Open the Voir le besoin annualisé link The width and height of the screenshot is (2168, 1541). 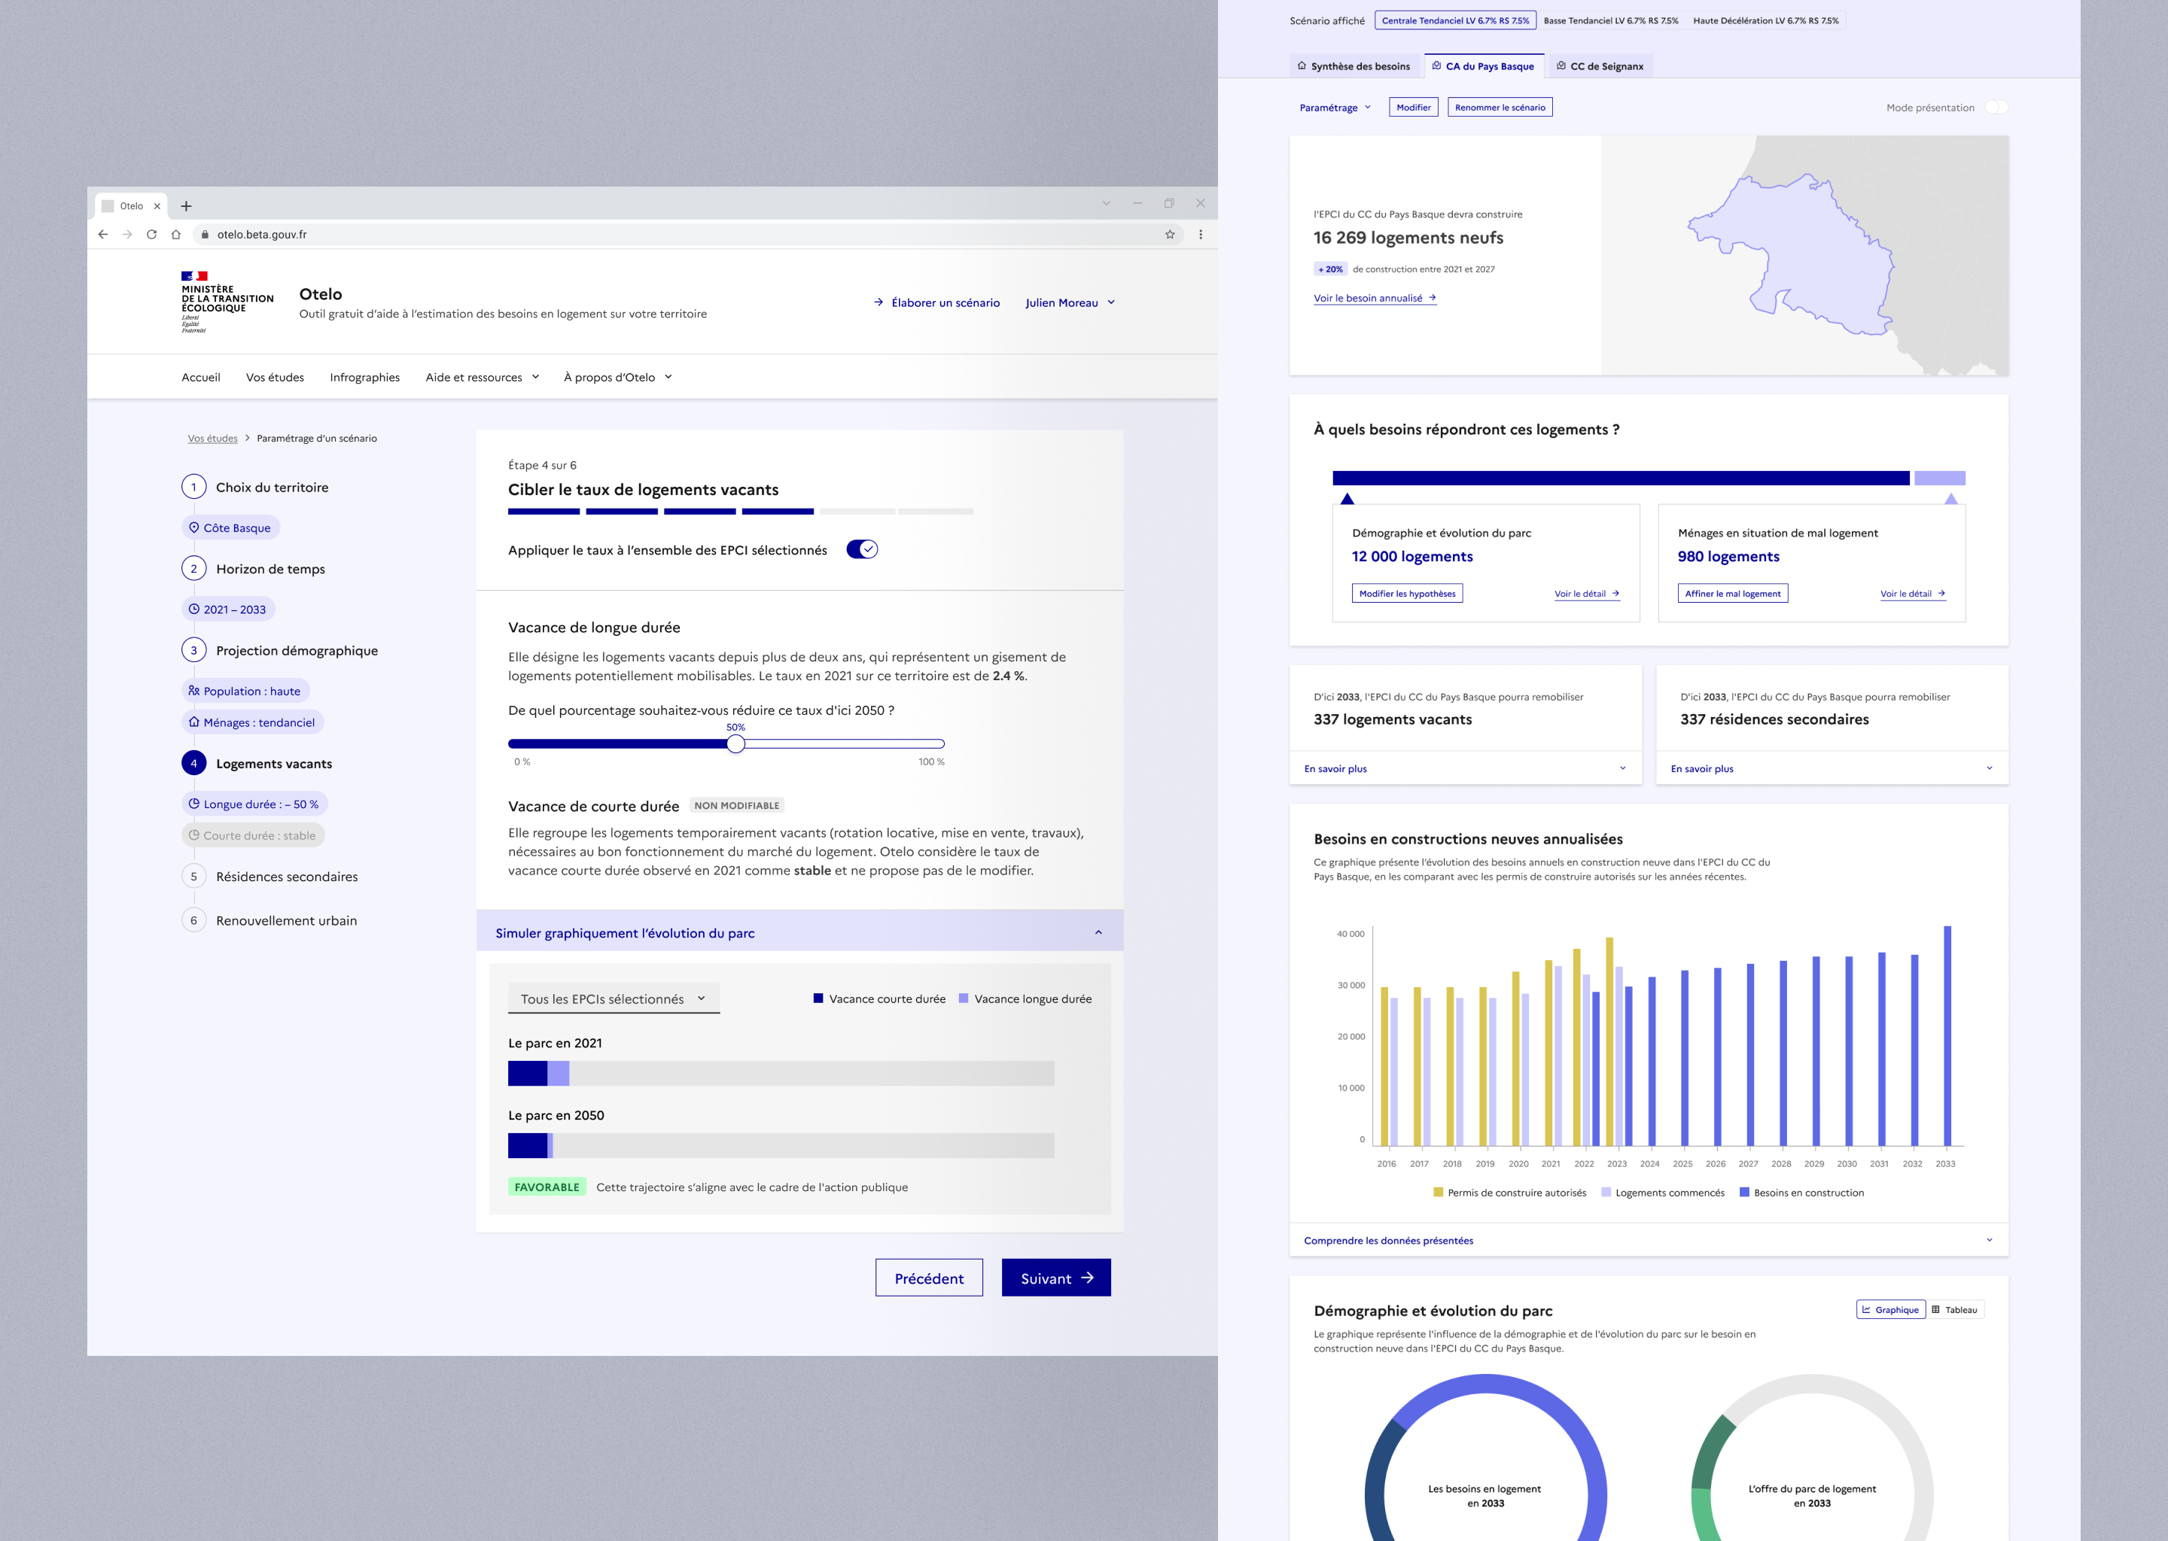(1374, 298)
